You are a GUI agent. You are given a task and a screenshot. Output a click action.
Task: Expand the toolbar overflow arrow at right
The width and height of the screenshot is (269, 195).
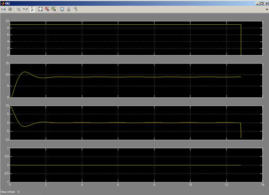pos(267,10)
